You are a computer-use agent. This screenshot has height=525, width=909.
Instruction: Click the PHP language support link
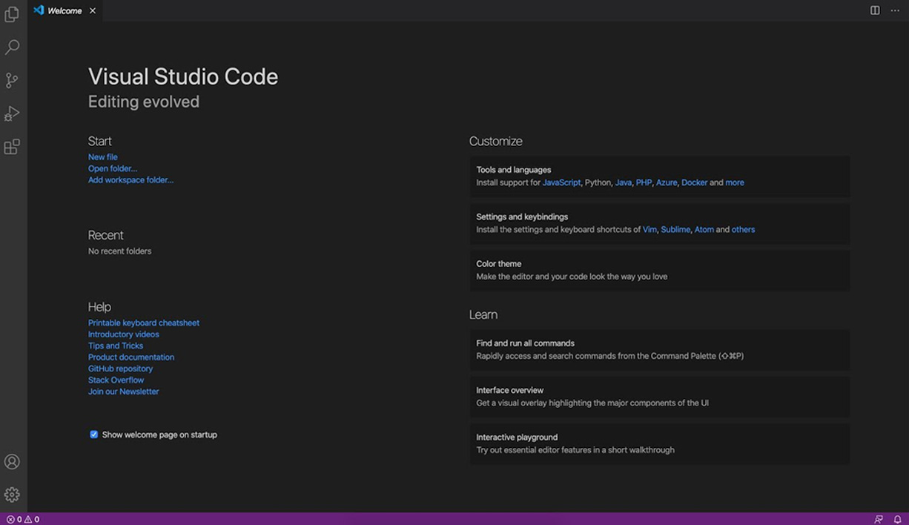[644, 182]
